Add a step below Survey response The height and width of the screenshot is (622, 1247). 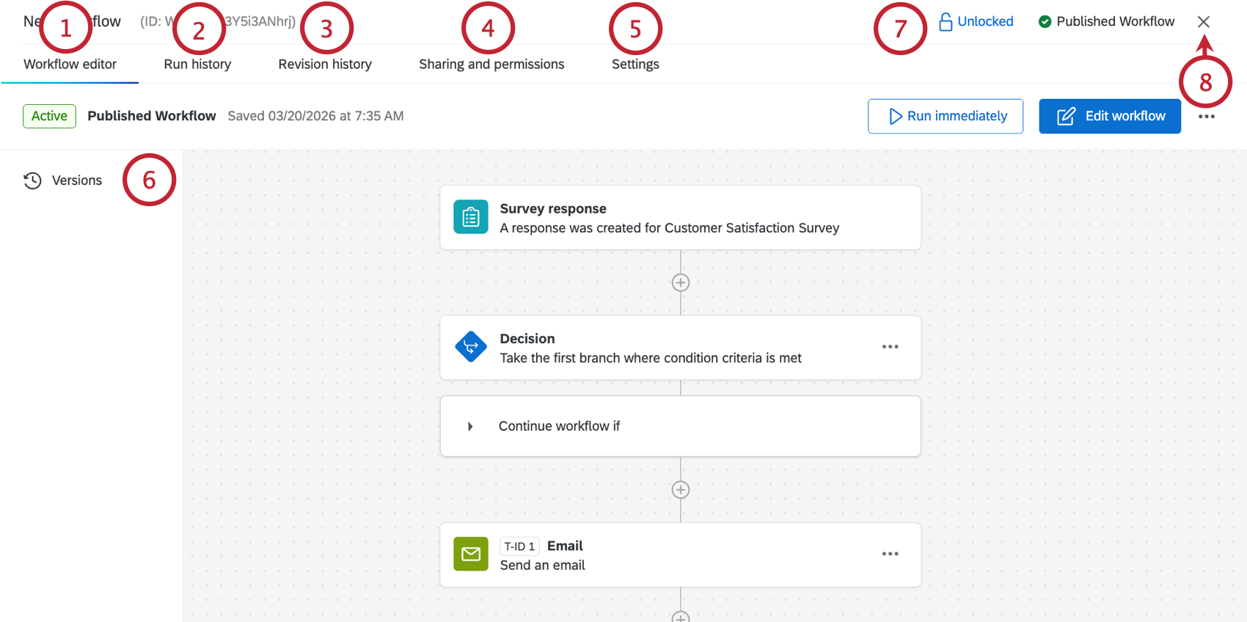[x=681, y=282]
